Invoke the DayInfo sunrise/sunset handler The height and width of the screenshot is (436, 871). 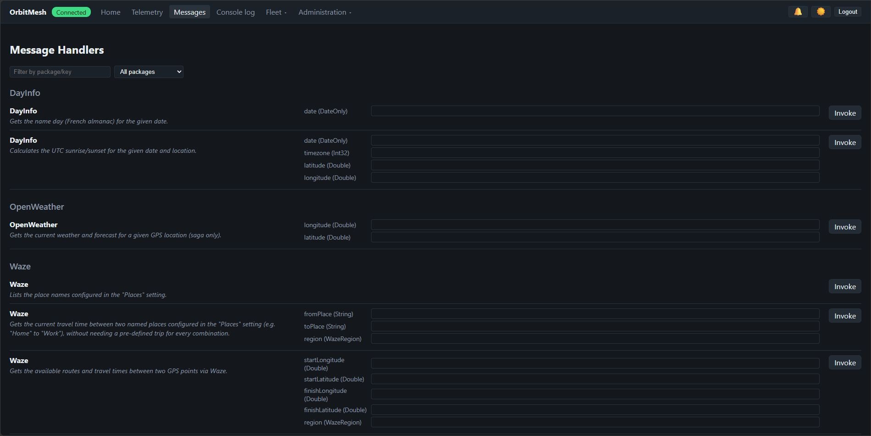(845, 142)
